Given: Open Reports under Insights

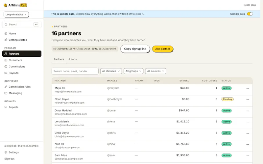Looking at the screenshot, I should point(22,107).
